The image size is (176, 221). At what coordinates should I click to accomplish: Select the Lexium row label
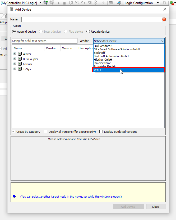coord(27,64)
